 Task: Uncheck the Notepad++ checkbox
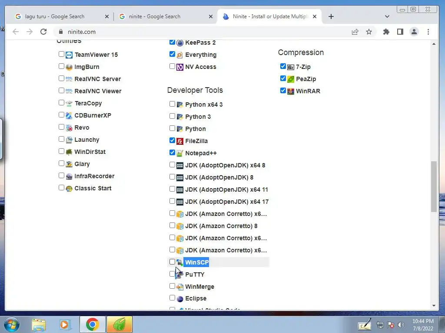pos(172,152)
